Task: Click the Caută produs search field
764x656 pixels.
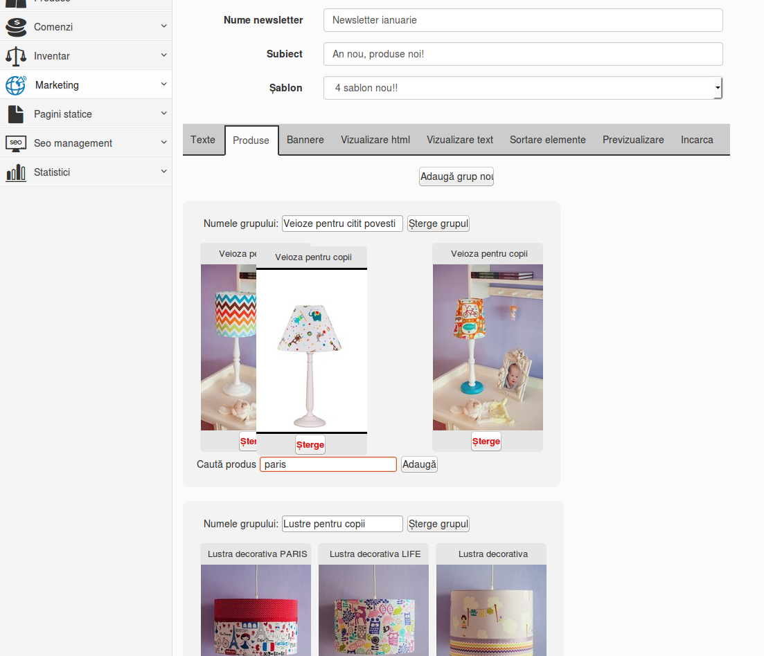Action: (328, 464)
